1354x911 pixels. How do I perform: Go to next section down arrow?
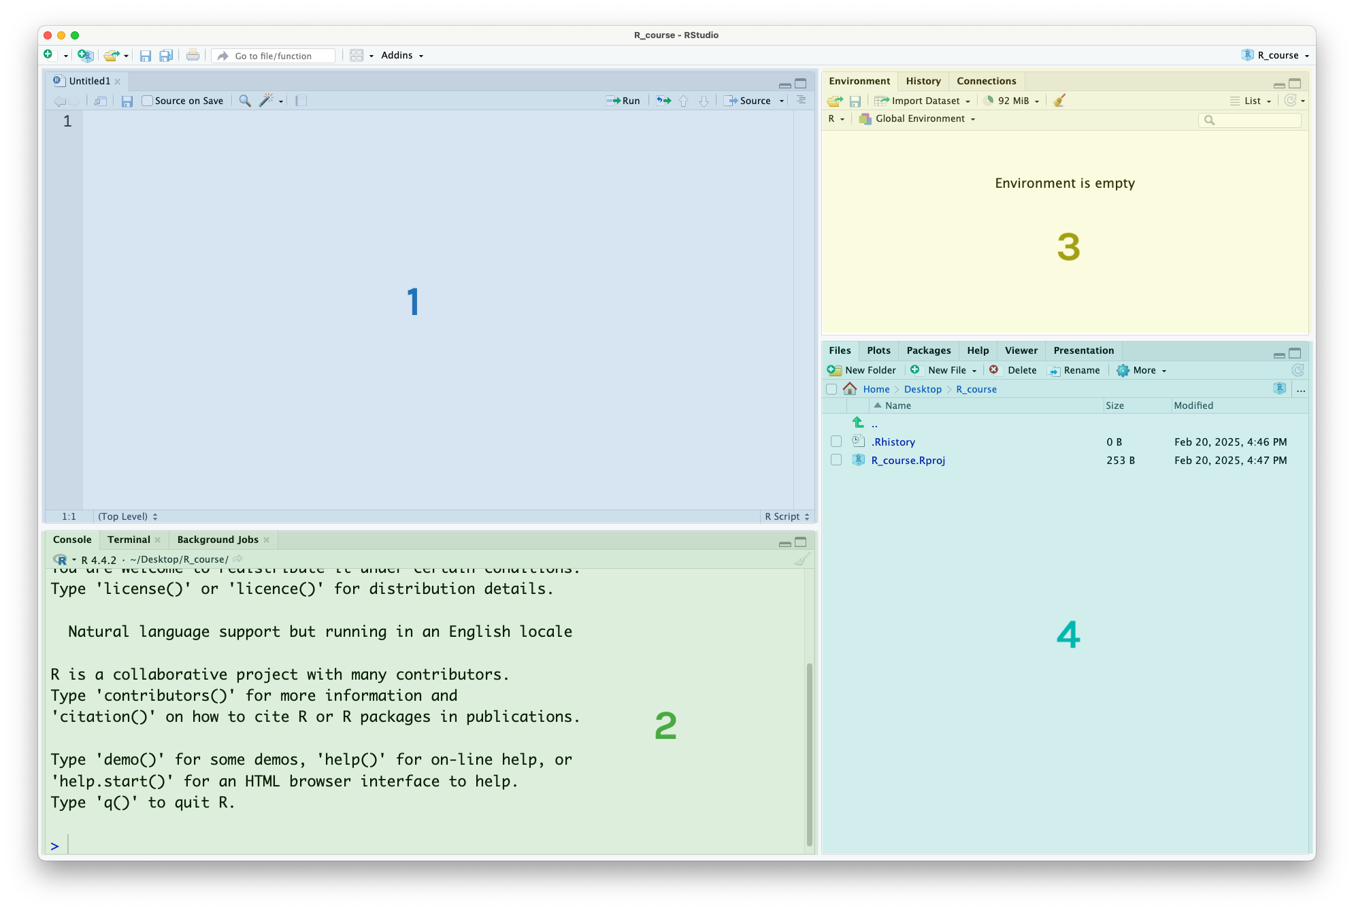coord(704,101)
